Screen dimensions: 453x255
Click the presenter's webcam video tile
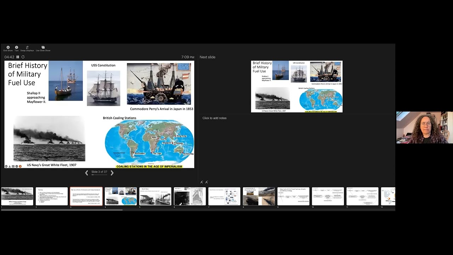point(424,127)
